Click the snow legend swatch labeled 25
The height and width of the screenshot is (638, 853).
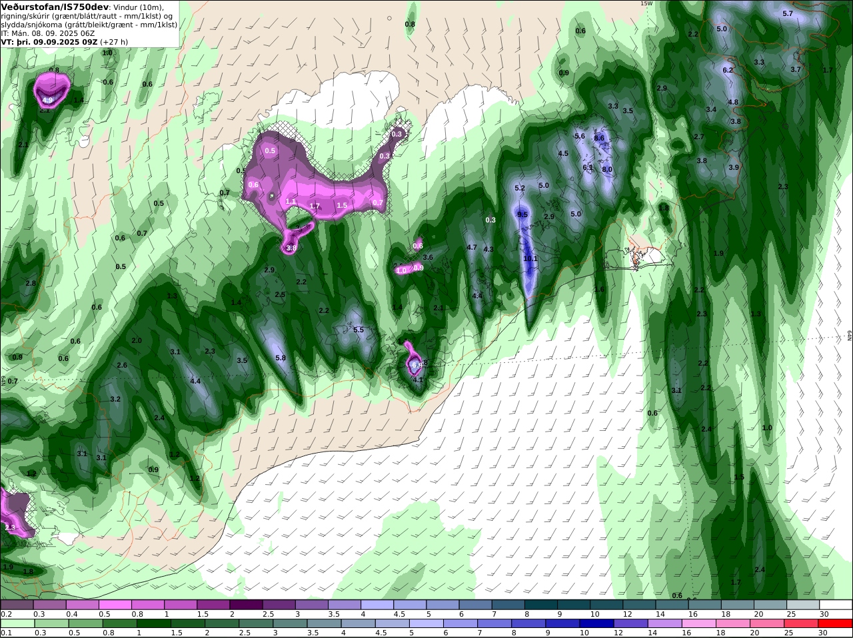point(803,605)
